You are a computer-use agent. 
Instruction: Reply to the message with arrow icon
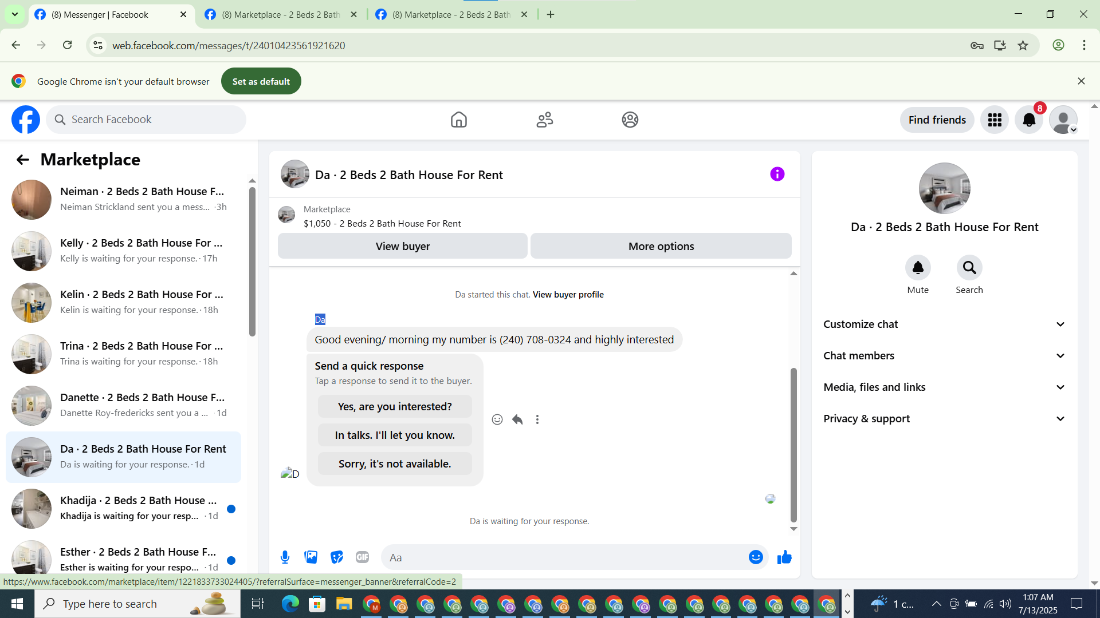517,419
